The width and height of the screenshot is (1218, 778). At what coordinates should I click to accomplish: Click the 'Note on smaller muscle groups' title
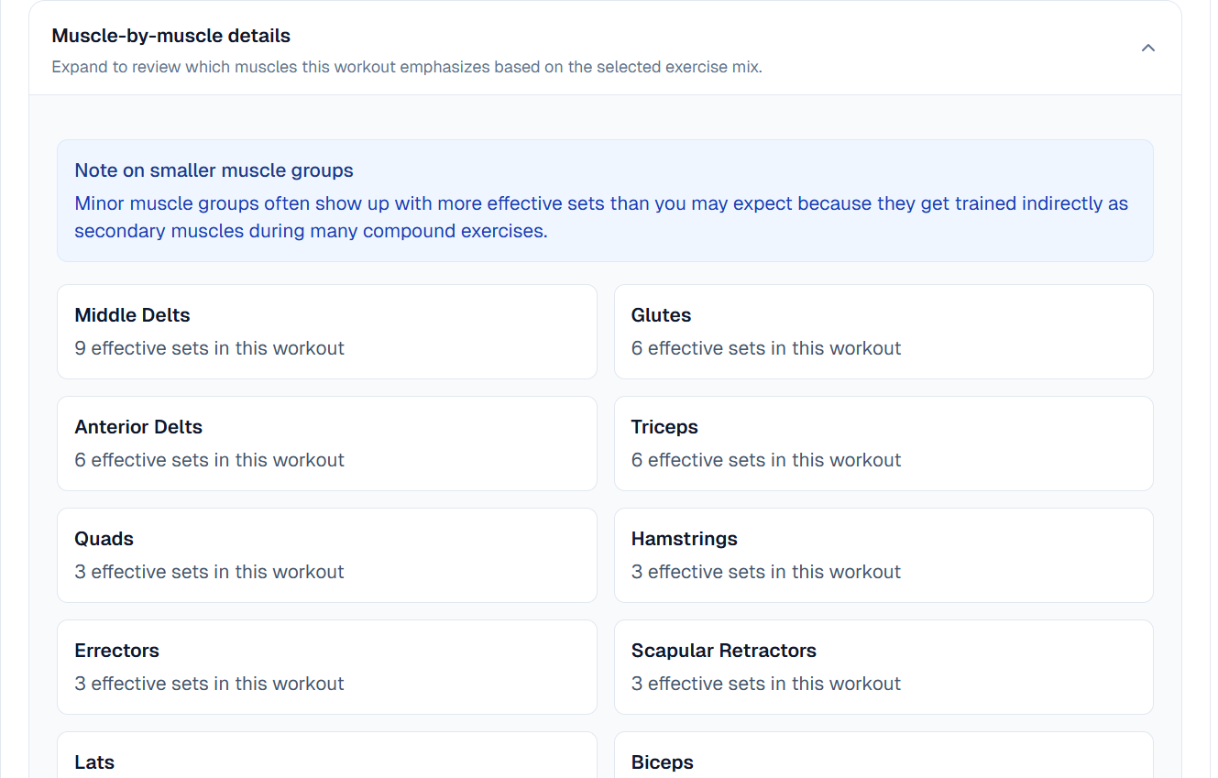point(214,170)
